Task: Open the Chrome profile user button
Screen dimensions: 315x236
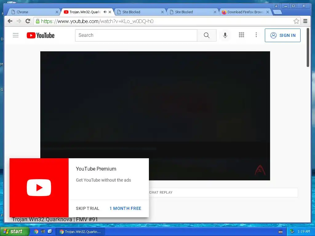Action: coord(276,6)
